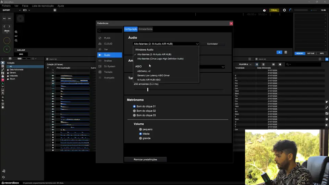This screenshot has height=185, width=329.
Task: Open the DJ System preferences category
Action: click(x=110, y=66)
